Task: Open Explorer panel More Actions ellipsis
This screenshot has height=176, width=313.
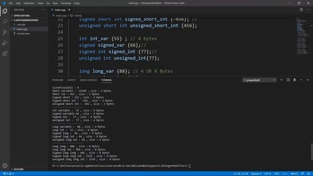Action: tap(43, 10)
